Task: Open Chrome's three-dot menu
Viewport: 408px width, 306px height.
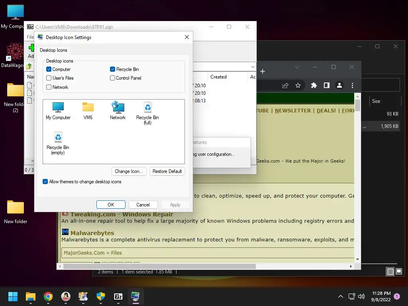Action: tap(352, 85)
